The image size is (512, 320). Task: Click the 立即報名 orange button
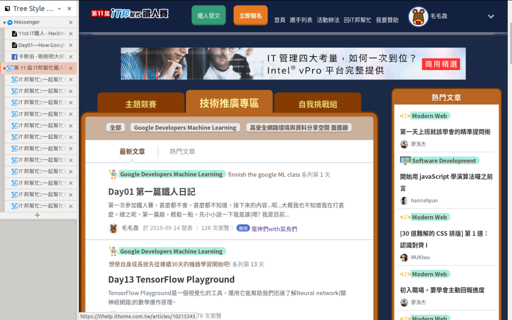pos(250,15)
